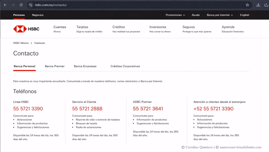Image resolution: width=269 pixels, height=152 pixels.
Task: Click HSBC México breadcrumb link
Action: coord(21,43)
